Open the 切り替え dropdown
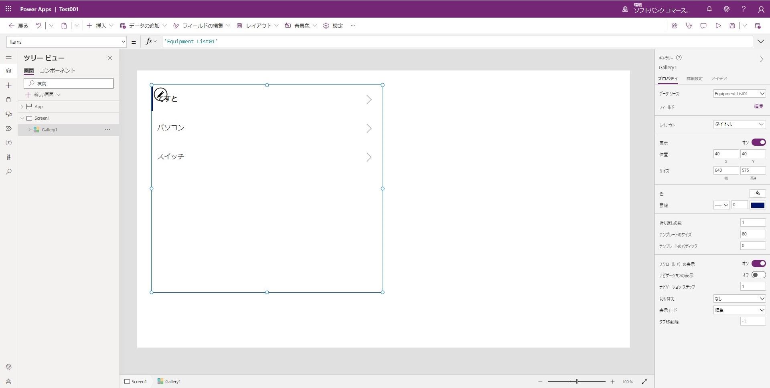770x388 pixels. click(739, 299)
